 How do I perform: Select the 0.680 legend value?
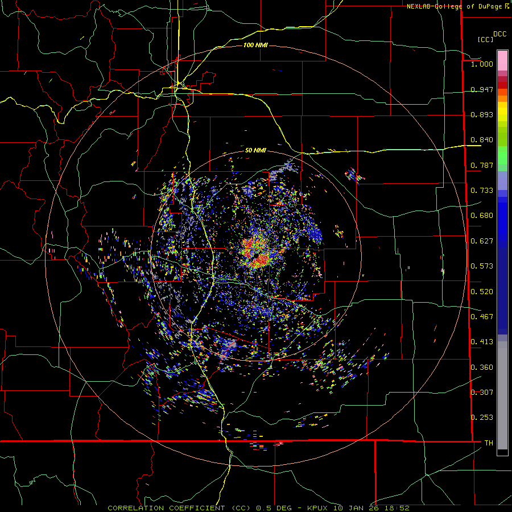(x=482, y=216)
